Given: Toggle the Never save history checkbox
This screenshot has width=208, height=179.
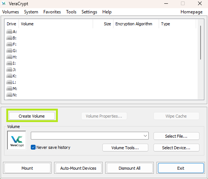Looking at the screenshot, I should (33, 147).
